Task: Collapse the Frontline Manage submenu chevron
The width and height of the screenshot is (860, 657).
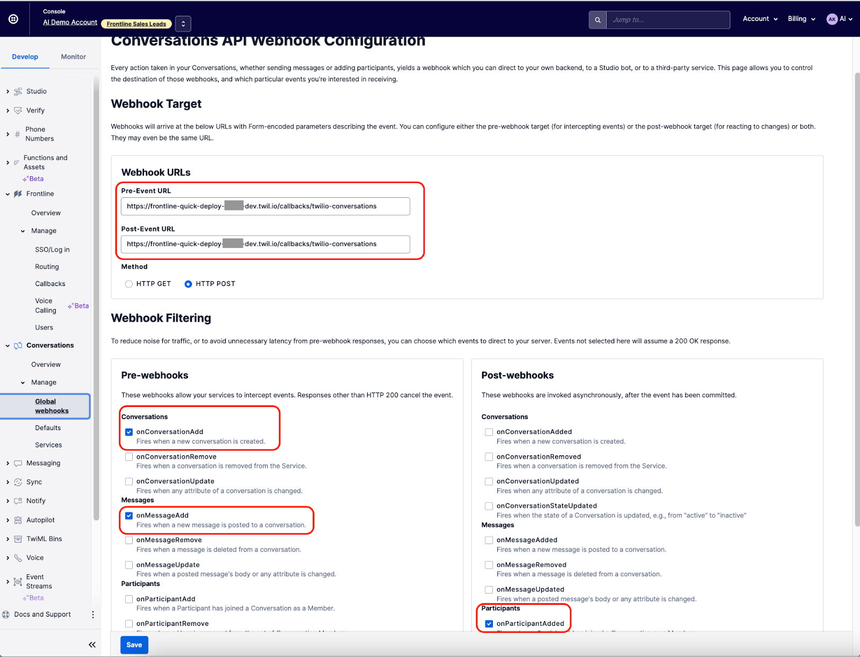Action: (x=23, y=231)
